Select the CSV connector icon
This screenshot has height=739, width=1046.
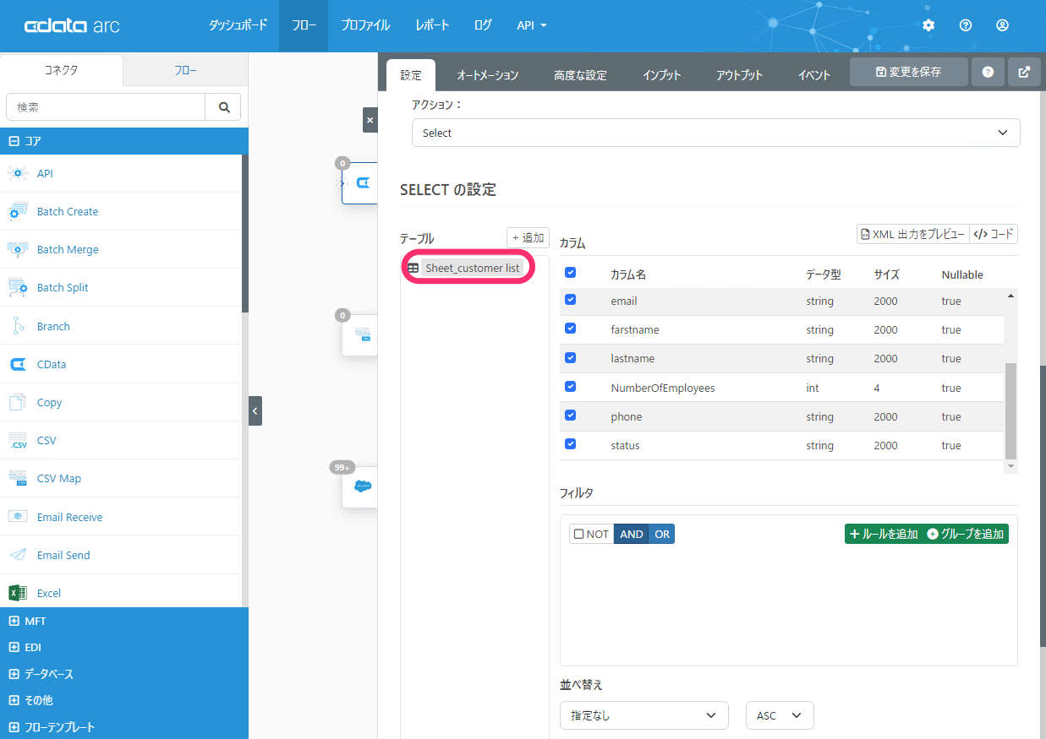(x=18, y=440)
